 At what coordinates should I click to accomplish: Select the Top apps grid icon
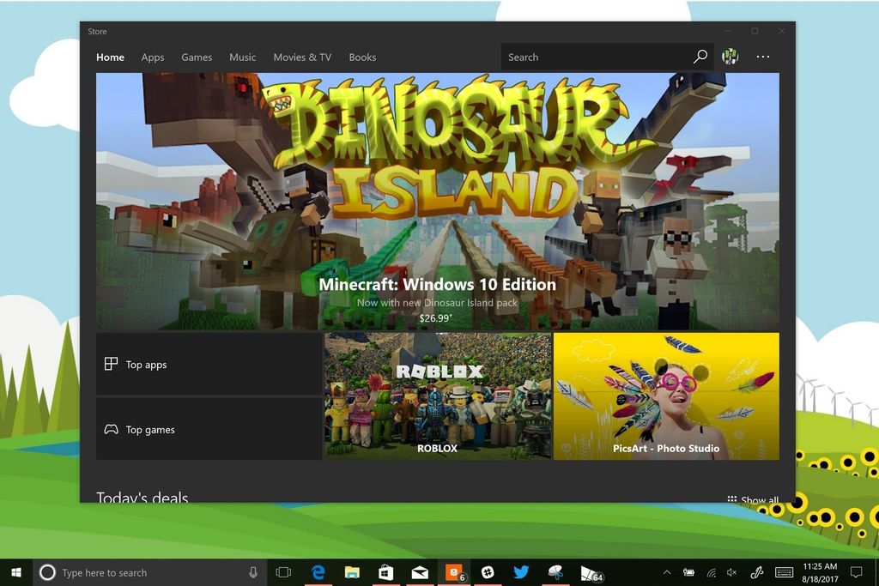pyautogui.click(x=112, y=364)
